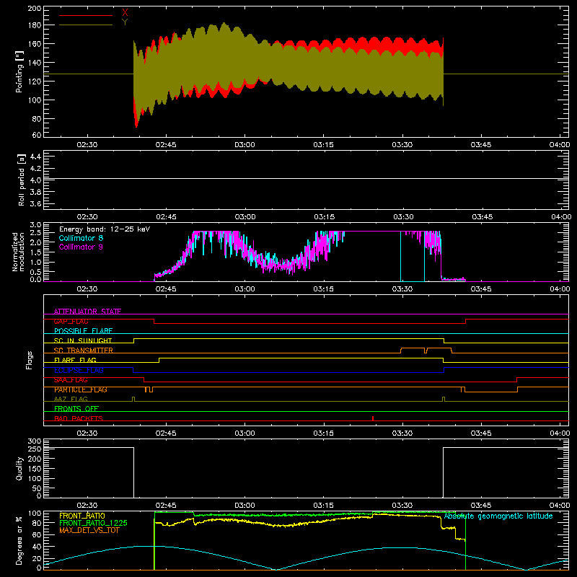
Task: Click the 200 value on Pointing axis
Action: point(34,8)
